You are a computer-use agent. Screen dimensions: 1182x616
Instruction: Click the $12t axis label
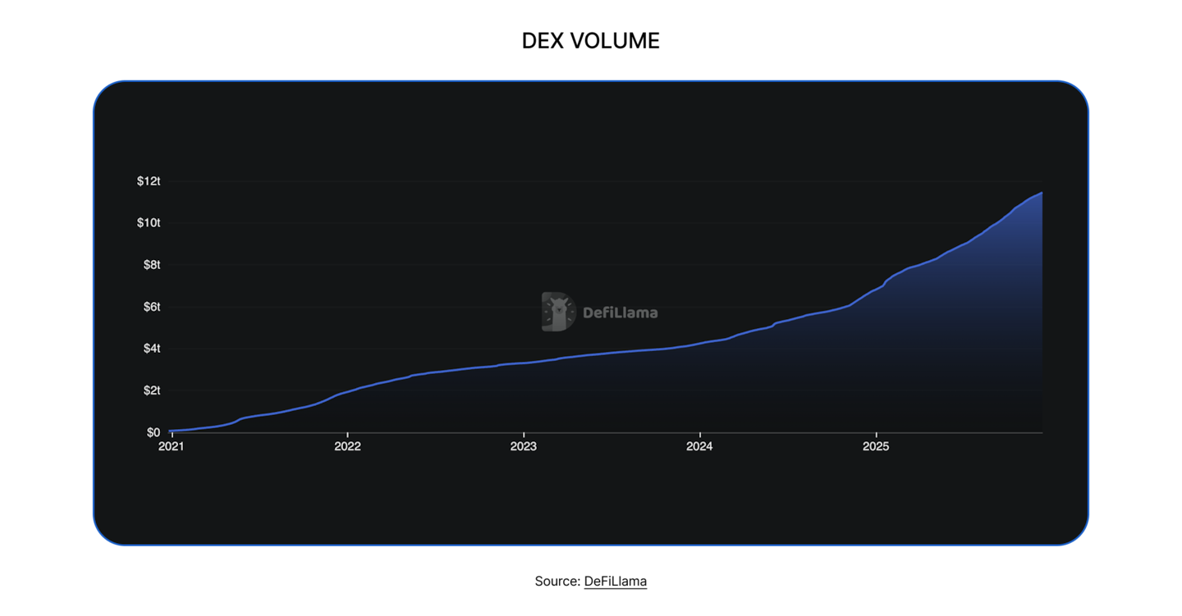pyautogui.click(x=148, y=181)
